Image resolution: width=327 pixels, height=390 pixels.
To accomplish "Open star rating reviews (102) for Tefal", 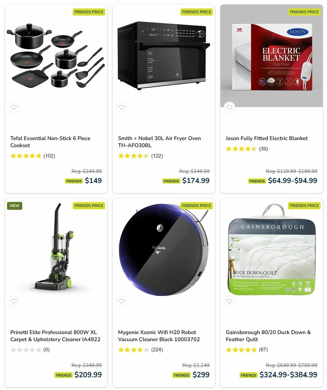I will coord(33,156).
